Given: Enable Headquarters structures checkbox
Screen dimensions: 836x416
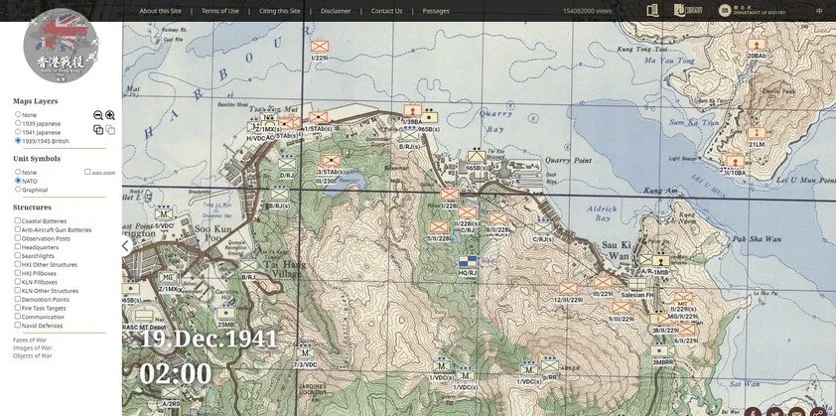Looking at the screenshot, I should tap(18, 247).
